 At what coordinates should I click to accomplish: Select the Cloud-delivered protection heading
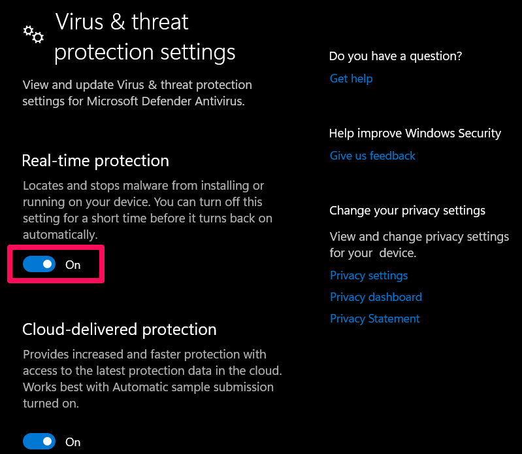(x=119, y=329)
